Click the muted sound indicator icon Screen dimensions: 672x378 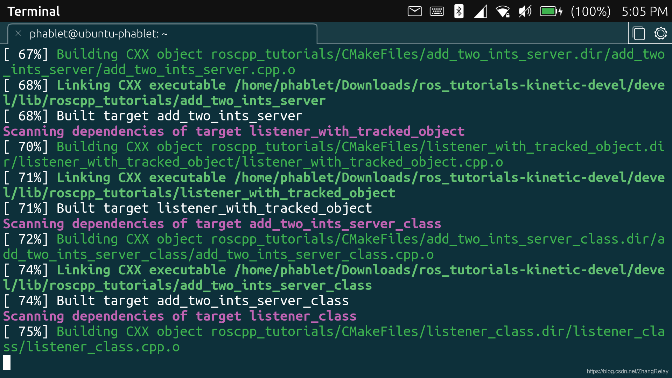coord(525,11)
